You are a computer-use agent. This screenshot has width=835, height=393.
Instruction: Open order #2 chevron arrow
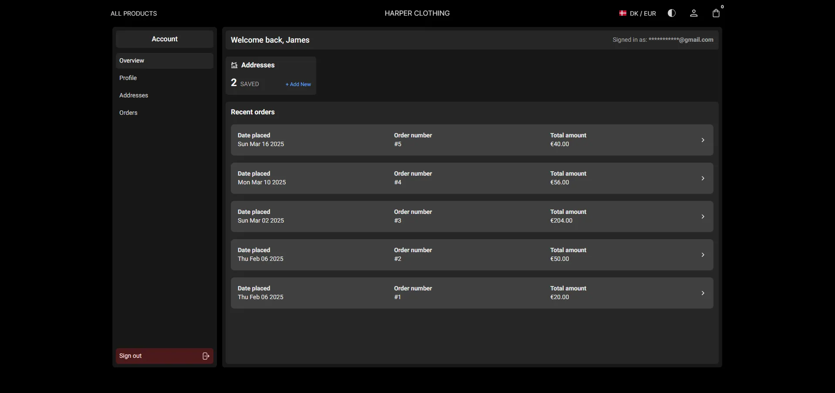tap(703, 255)
